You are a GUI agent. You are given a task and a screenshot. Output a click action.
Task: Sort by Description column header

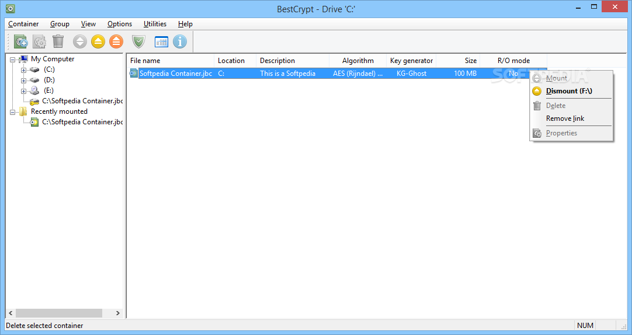click(293, 60)
